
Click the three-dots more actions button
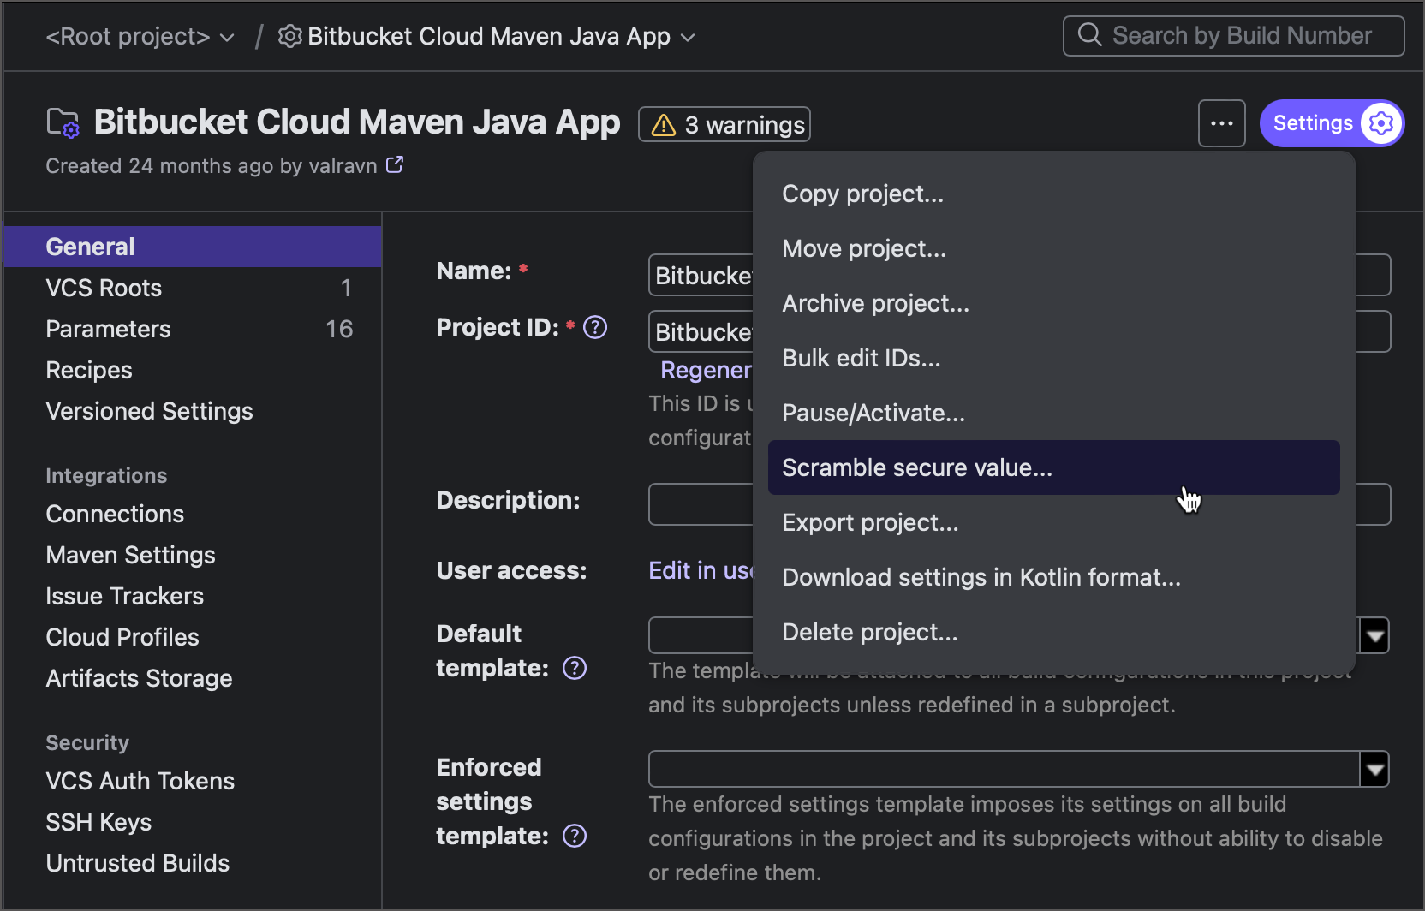(x=1222, y=123)
